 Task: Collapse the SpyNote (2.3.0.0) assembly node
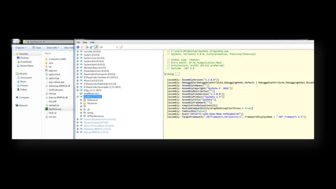(77, 97)
